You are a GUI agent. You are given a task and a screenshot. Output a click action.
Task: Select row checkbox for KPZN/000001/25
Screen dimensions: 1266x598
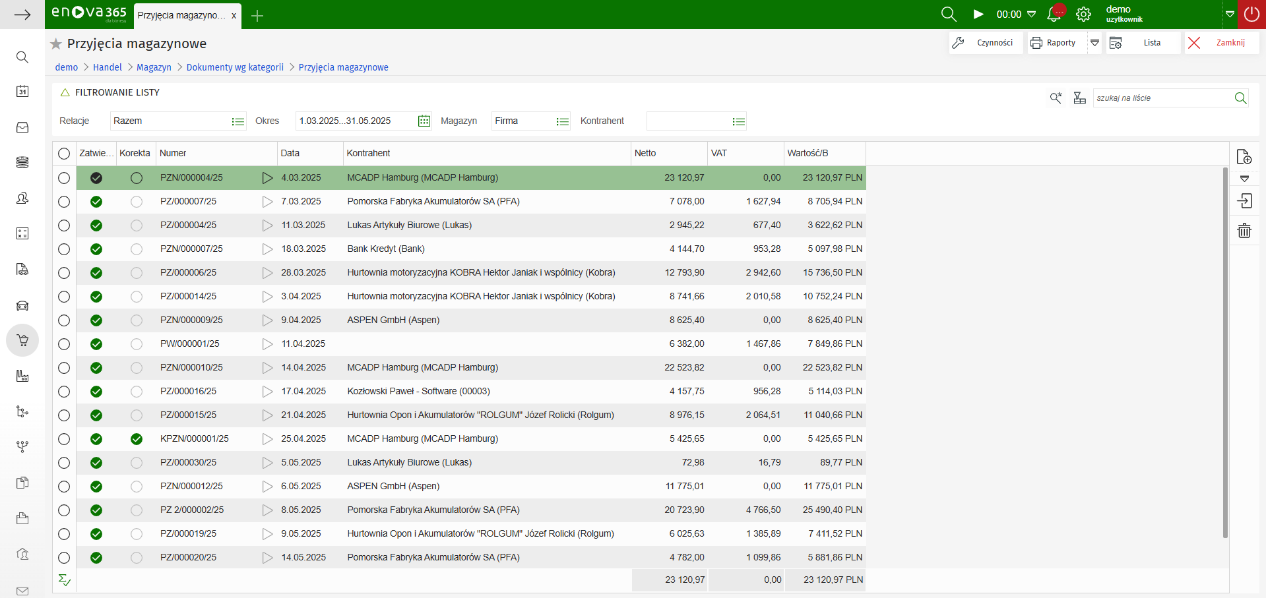[x=64, y=439]
